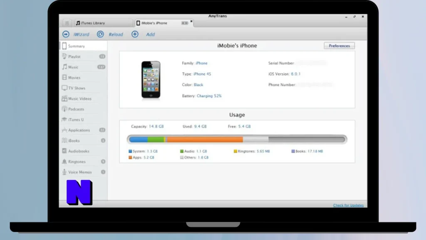Click the Add plus circle icon
426x240 pixels.
point(135,34)
